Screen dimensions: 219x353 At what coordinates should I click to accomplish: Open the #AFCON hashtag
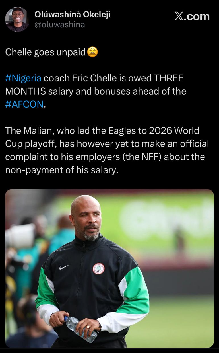pos(24,104)
